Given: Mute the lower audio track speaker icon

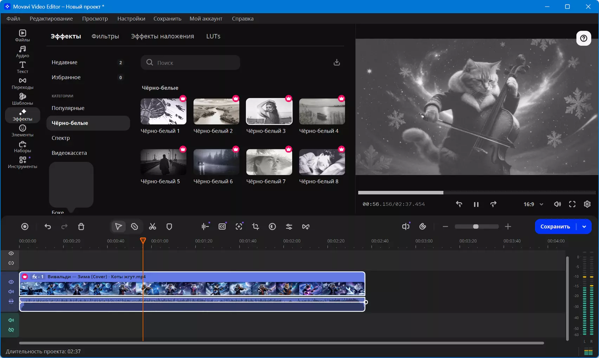Looking at the screenshot, I should [x=11, y=320].
